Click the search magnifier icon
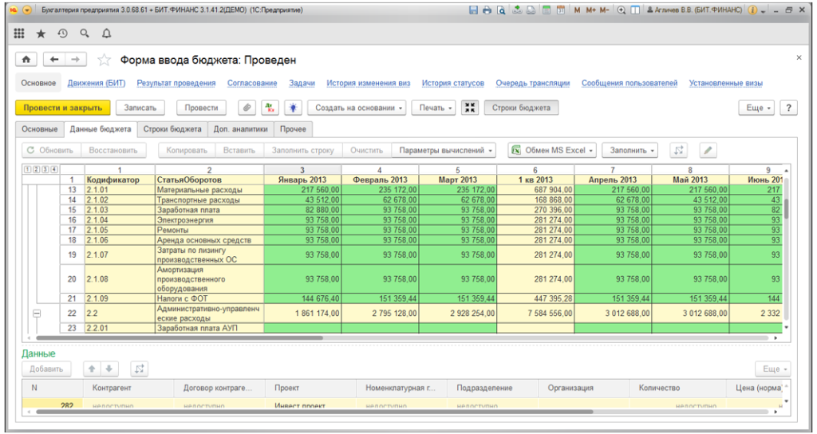Screen dimensions: 817x434 tap(84, 34)
